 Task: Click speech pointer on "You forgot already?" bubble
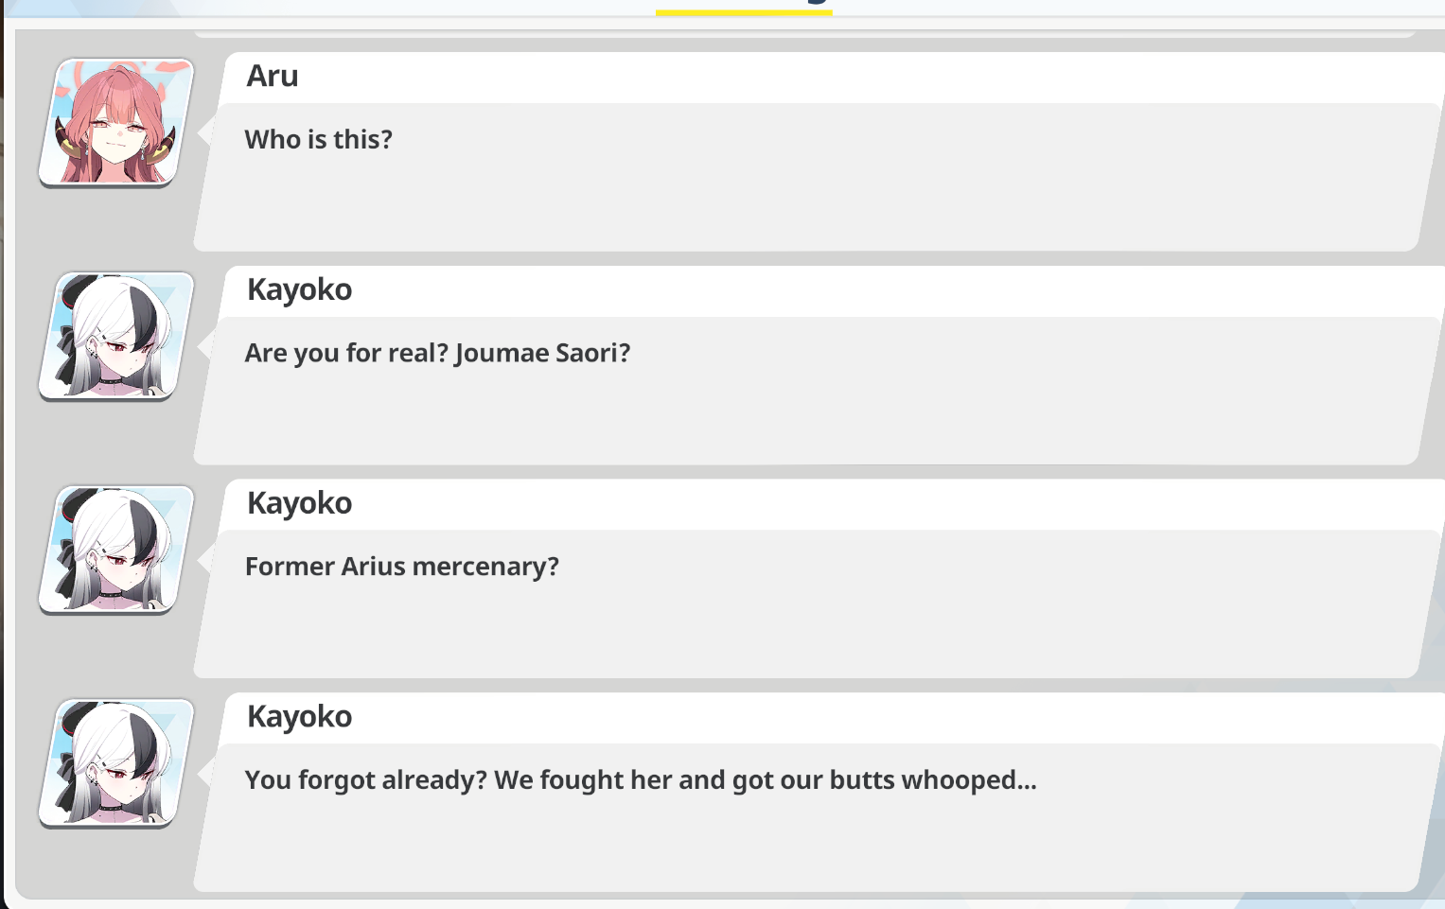pyautogui.click(x=203, y=774)
